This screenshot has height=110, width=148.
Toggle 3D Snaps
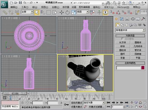112,13
